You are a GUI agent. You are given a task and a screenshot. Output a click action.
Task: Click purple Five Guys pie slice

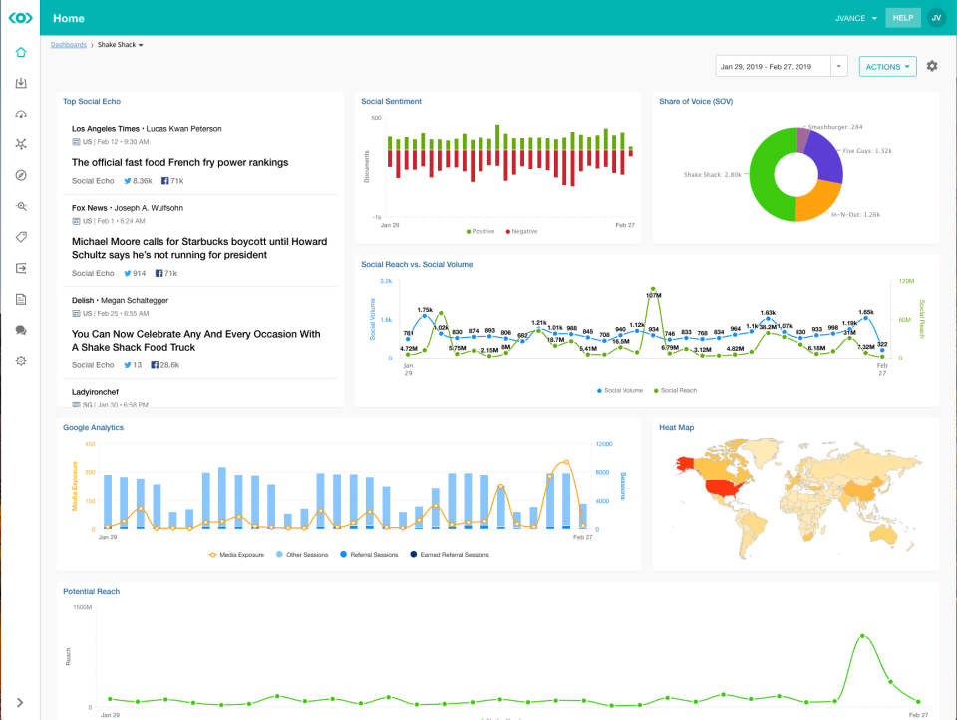825,157
